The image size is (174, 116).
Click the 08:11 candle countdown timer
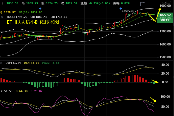(165, 20)
